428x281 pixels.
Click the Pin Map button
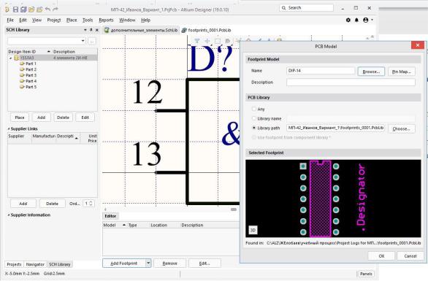(401, 72)
